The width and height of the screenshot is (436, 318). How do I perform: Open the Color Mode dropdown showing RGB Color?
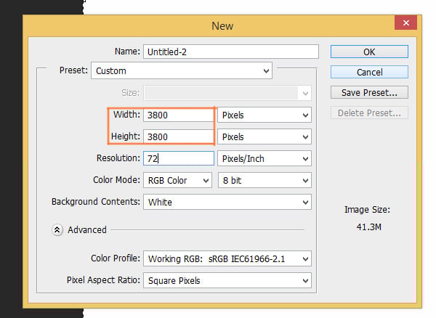pos(178,180)
